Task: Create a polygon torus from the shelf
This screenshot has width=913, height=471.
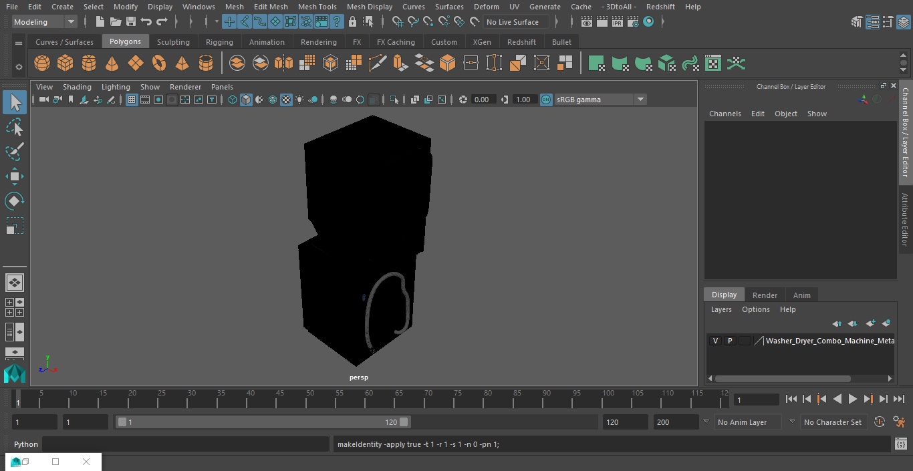Action: 159,63
